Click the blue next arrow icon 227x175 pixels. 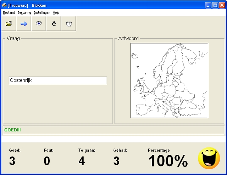point(24,24)
